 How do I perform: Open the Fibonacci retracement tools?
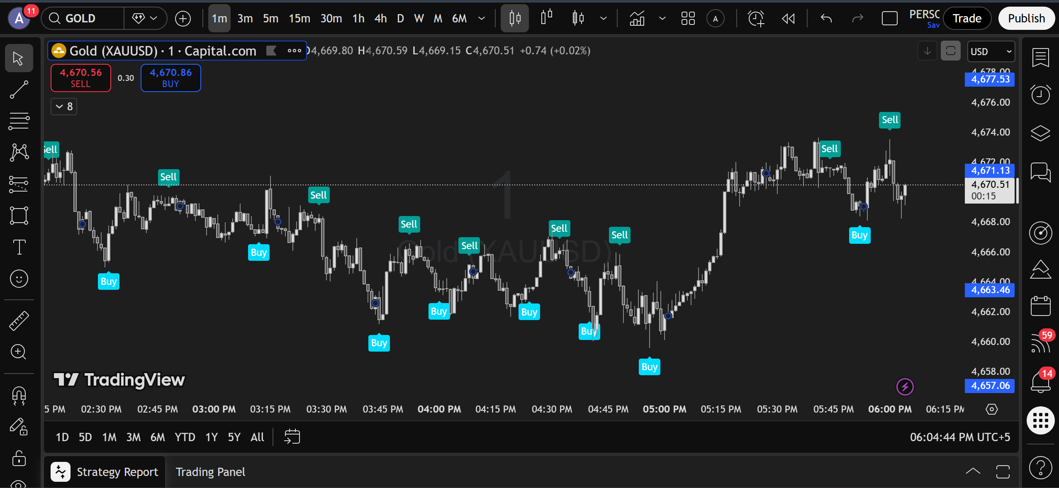pyautogui.click(x=19, y=121)
